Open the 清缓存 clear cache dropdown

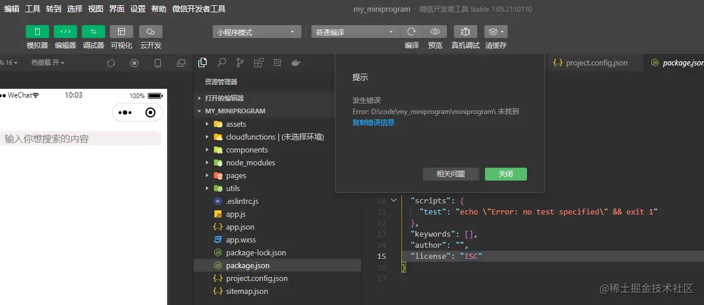pyautogui.click(x=496, y=32)
